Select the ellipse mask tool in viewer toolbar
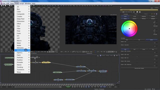Screen dimensions: 160x90 81,52
